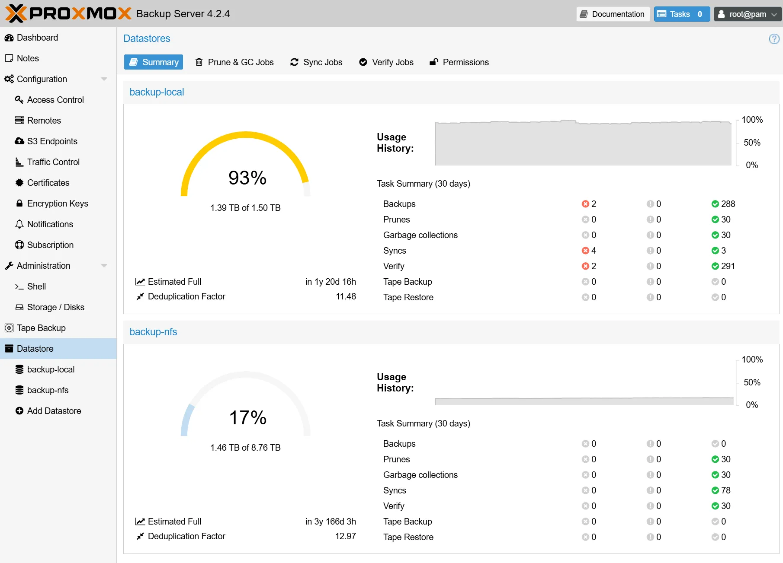The height and width of the screenshot is (563, 783).
Task: Click the Datastores panel heading
Action: click(x=147, y=38)
